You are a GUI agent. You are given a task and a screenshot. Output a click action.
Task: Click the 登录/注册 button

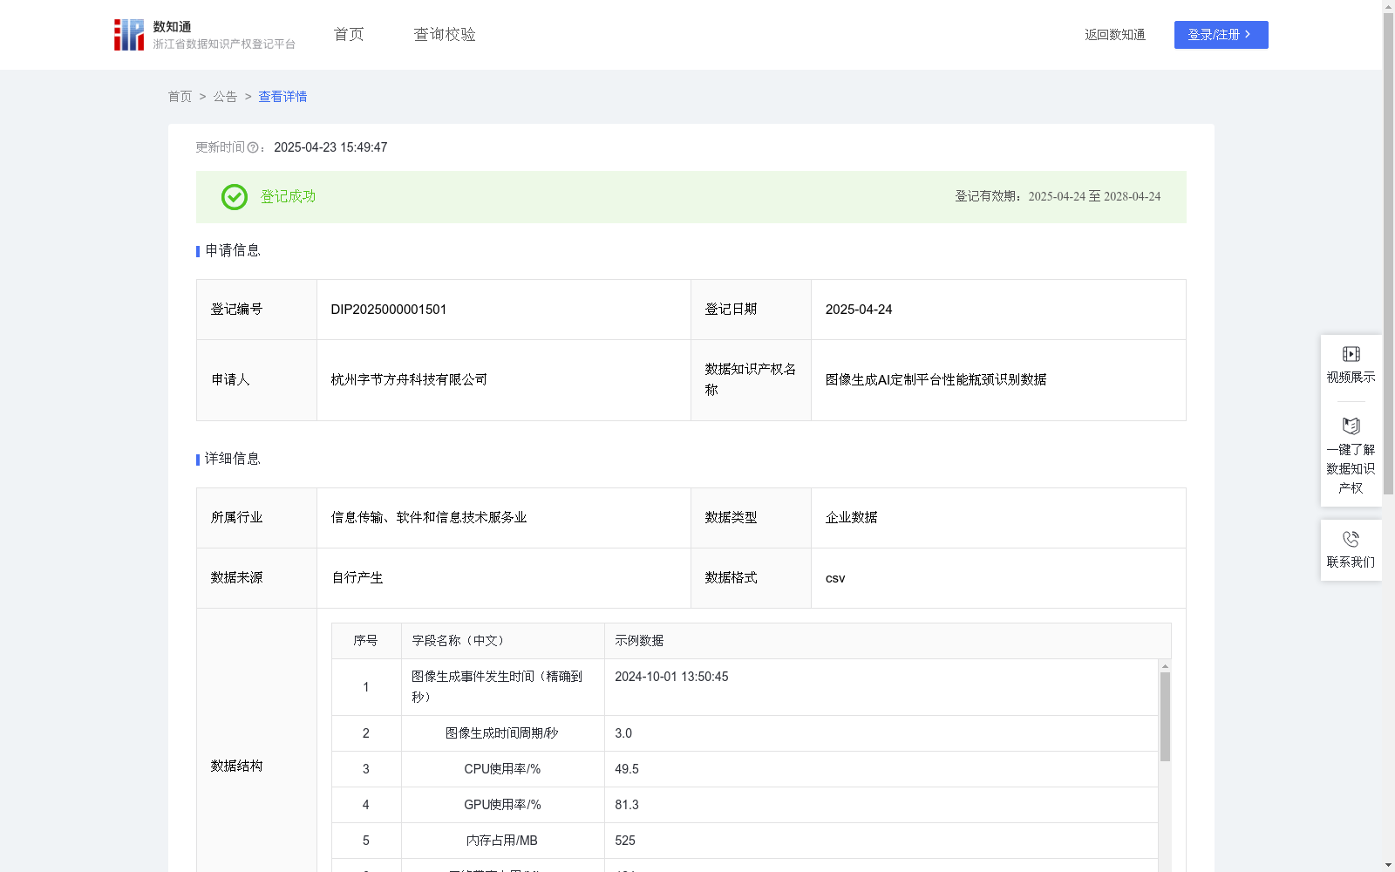tap(1221, 35)
